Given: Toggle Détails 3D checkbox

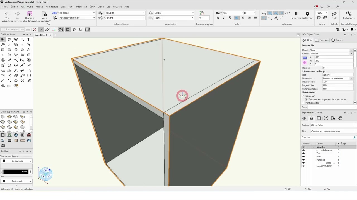Looking at the screenshot, I should point(303,96).
